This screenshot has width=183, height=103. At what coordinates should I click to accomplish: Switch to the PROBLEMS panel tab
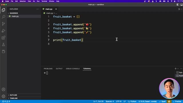point(48,69)
